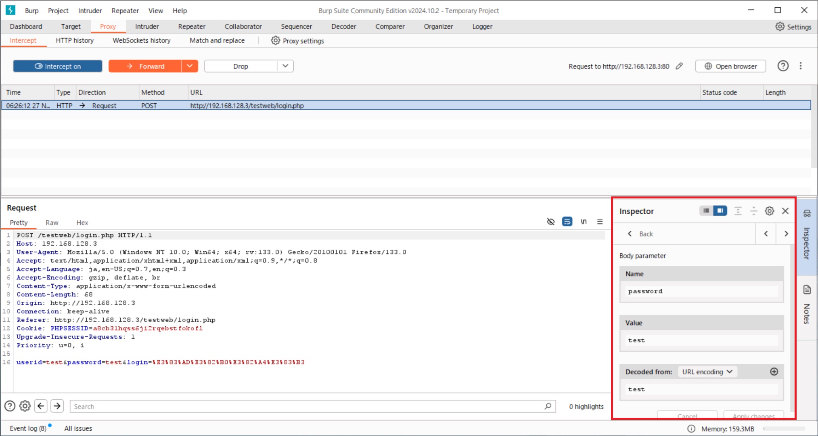This screenshot has height=436, width=818.
Task: Toggle the line wrap icon in request editor
Action: point(567,221)
